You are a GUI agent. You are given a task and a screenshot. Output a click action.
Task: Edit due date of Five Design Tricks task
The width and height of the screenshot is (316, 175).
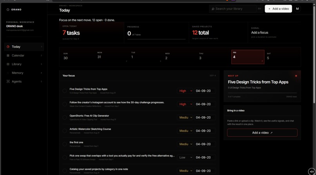pyautogui.click(x=205, y=91)
